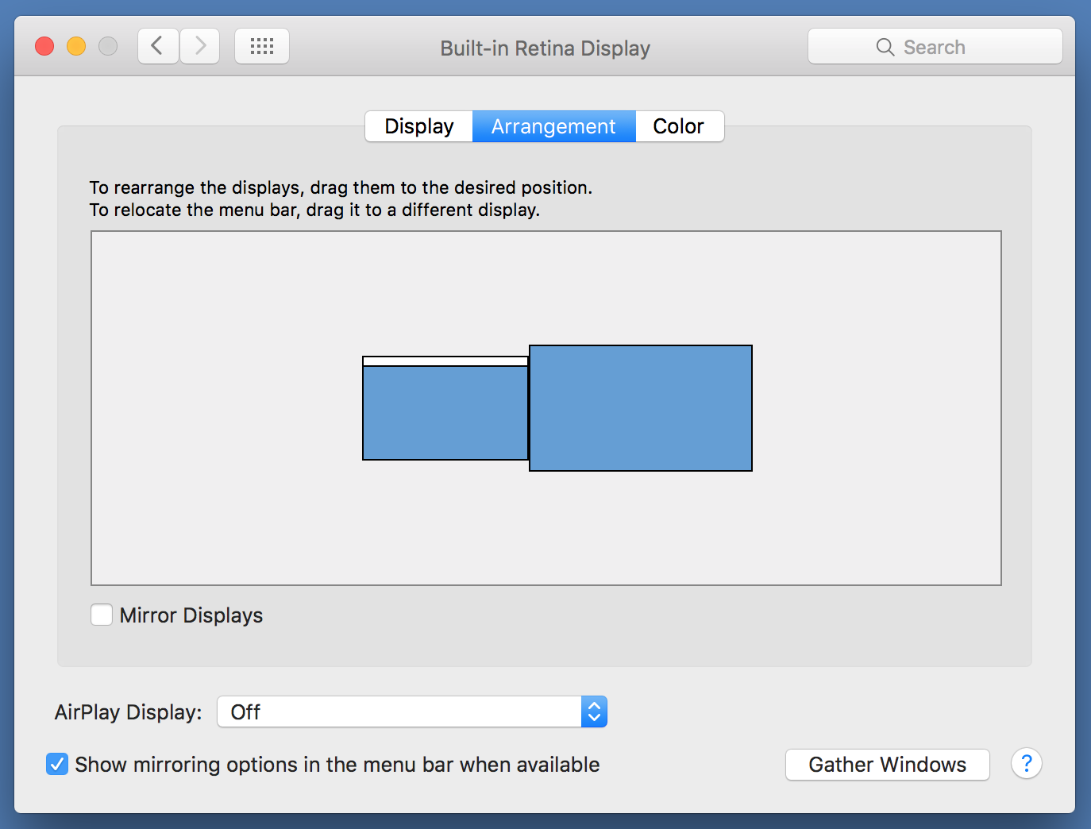Click the magnifying glass search icon
The width and height of the screenshot is (1091, 829).
pyautogui.click(x=885, y=47)
